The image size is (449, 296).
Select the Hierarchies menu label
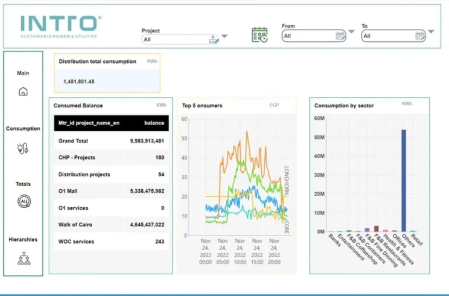23,239
